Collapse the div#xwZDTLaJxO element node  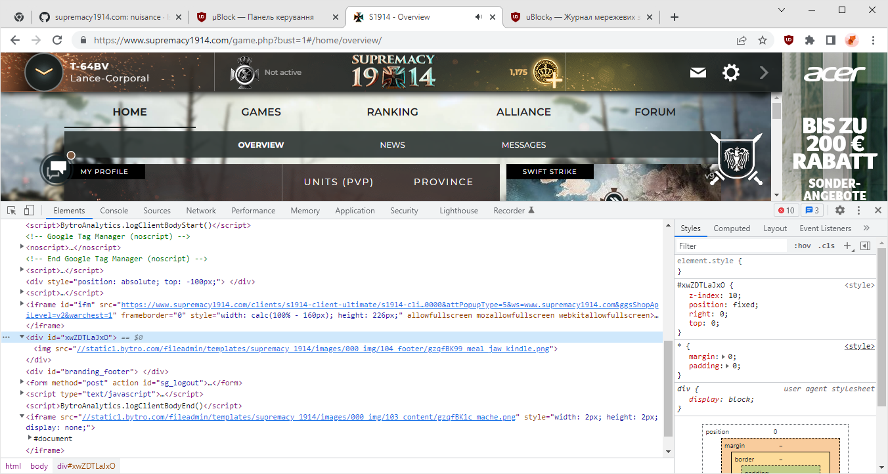tap(23, 337)
